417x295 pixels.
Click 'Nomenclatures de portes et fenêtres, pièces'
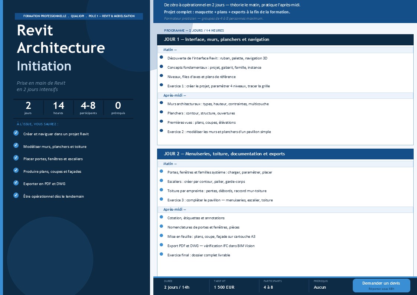[203, 227]
